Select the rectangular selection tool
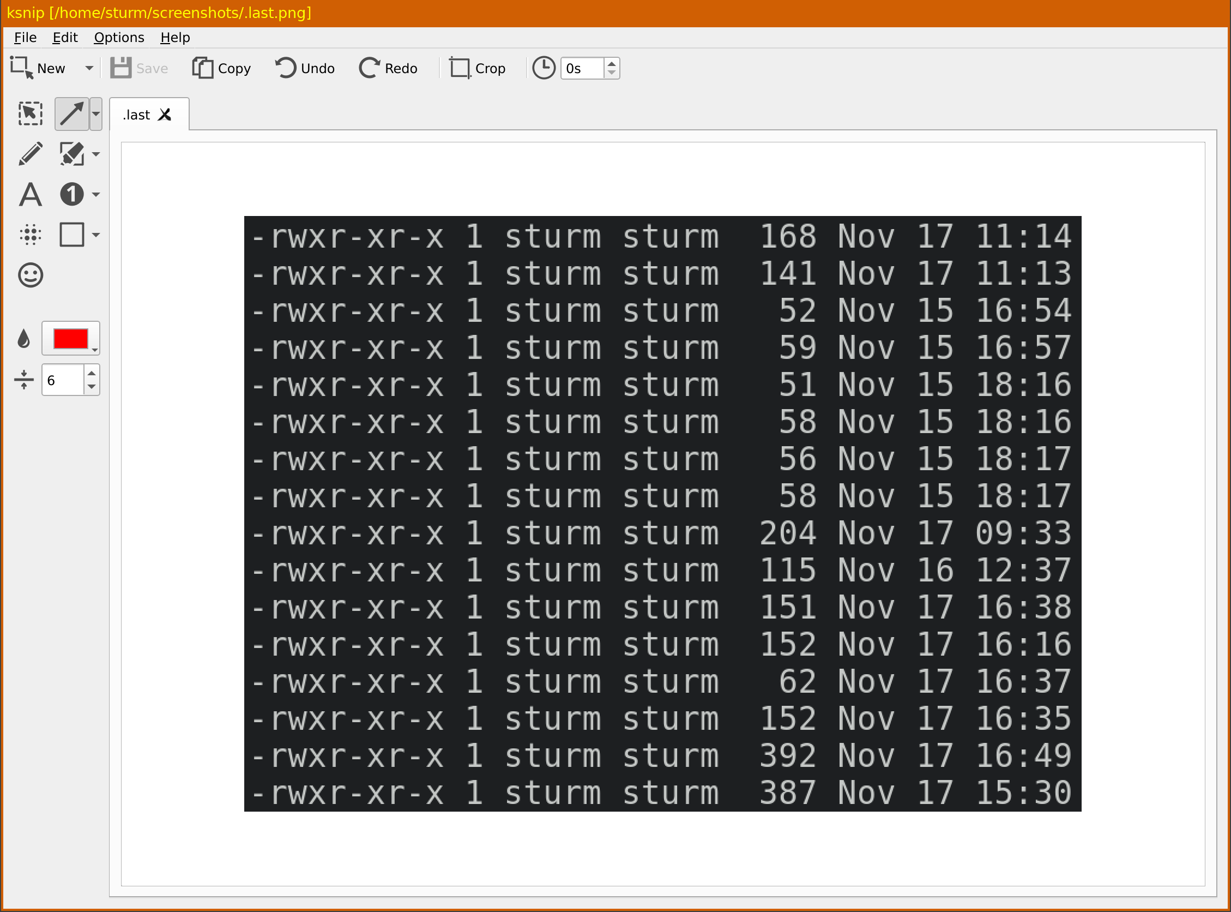This screenshot has height=912, width=1231. click(30, 113)
